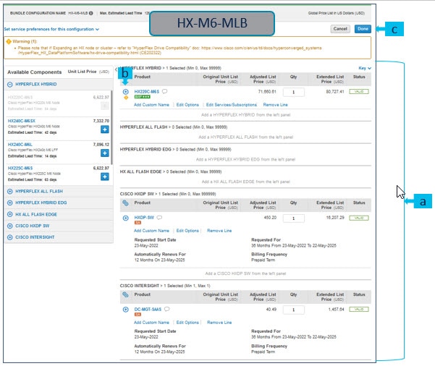Click SA badge under HXDP-SW
The image size is (435, 366).
pyautogui.click(x=138, y=223)
